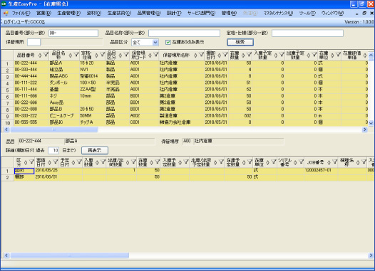This screenshot has width=375, height=271.
Task: Click row header 2 in detail grid
Action: click(x=8, y=178)
